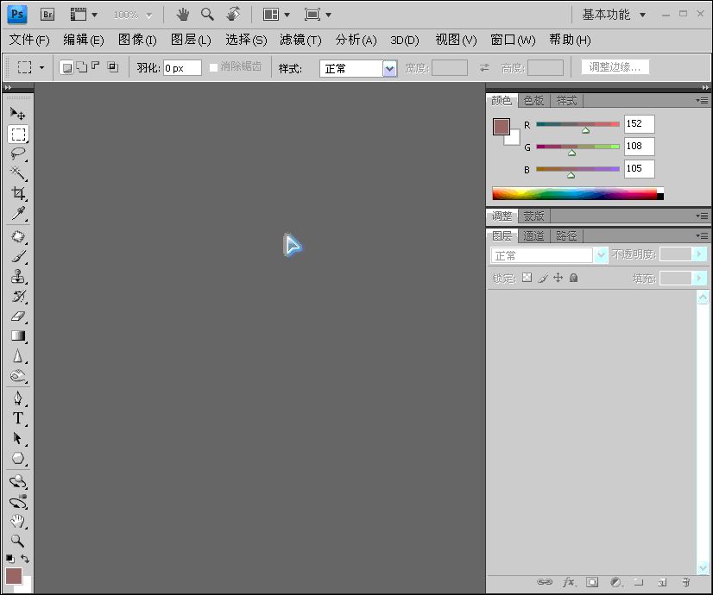713x595 pixels.
Task: Select the Magic Wand tool
Action: (17, 173)
